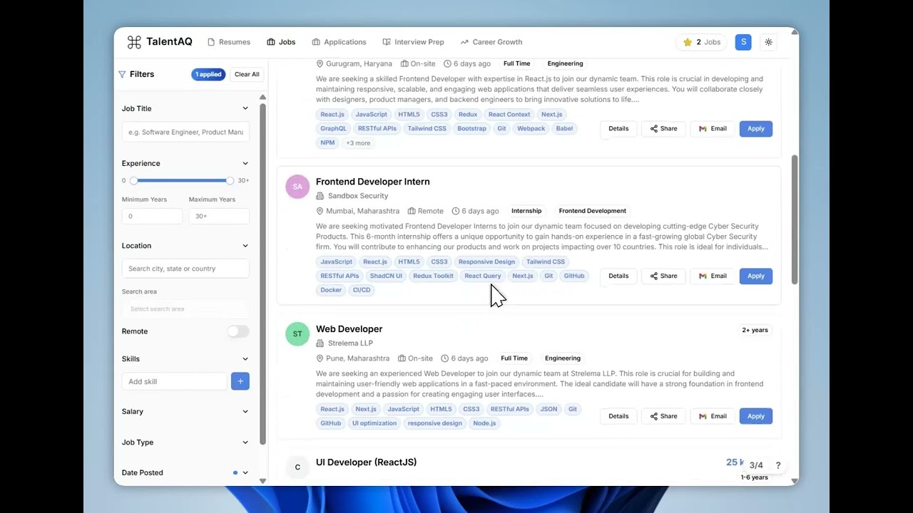This screenshot has width=913, height=513.
Task: Open the Career Growth tab
Action: (491, 42)
